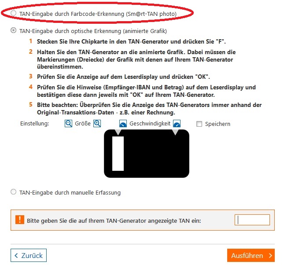Focus the TAN entry input field
The width and height of the screenshot is (284, 265).
252,220
